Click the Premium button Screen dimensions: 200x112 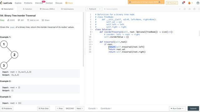tap(172, 3)
